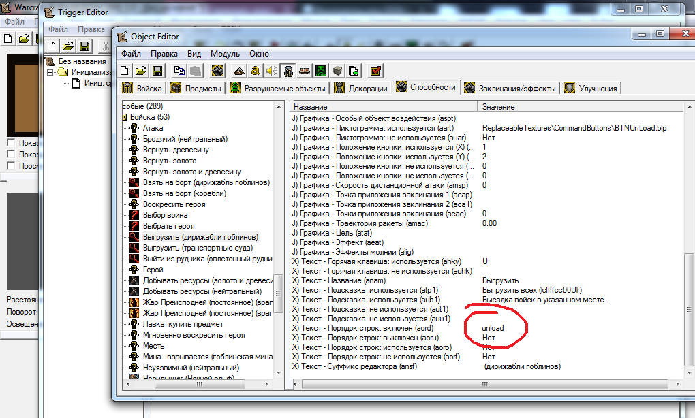Click Save floppy icon in Trigger Editor
Viewport: 695px width, 418px height.
point(84,46)
